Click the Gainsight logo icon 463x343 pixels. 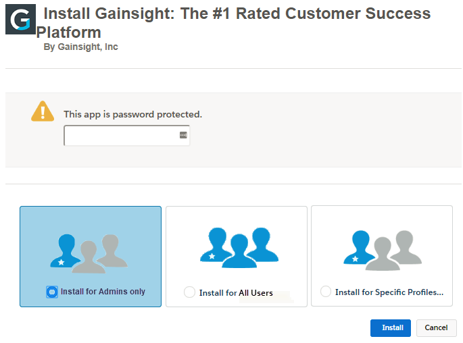[20, 19]
